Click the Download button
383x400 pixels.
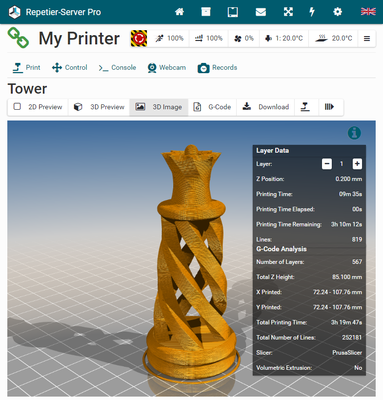pos(265,107)
